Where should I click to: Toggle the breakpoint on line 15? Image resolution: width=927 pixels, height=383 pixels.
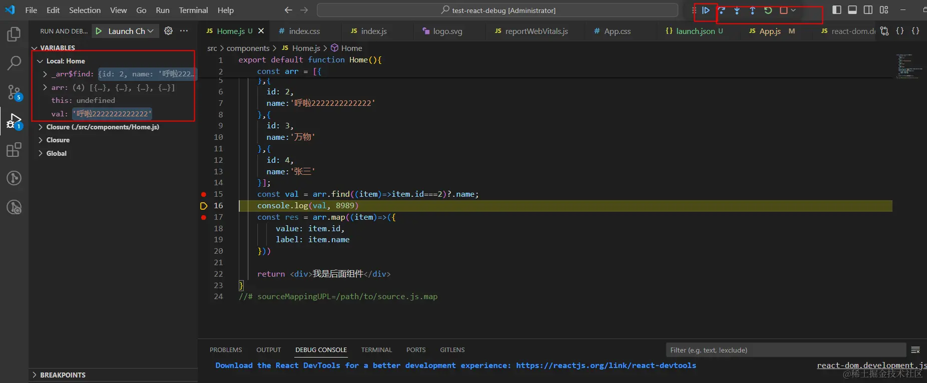[x=204, y=194]
